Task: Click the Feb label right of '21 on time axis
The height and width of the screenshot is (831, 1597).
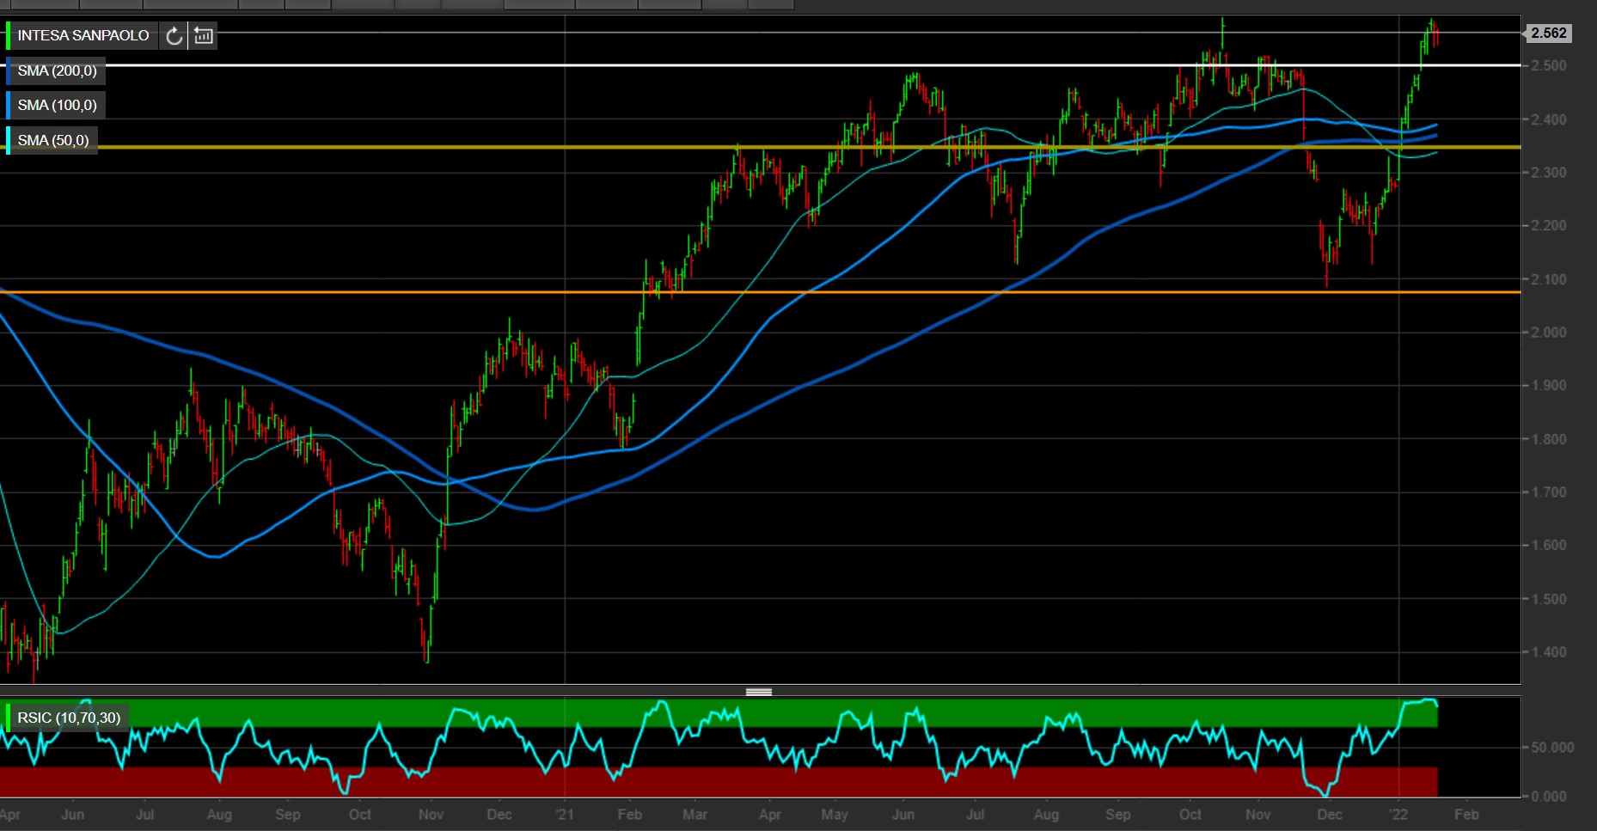Action: (x=630, y=814)
